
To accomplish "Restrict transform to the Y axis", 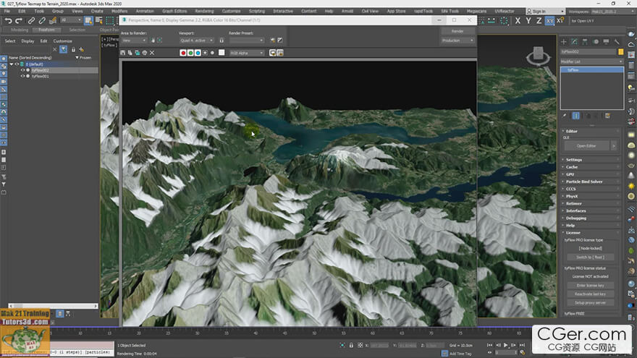I will point(528,20).
